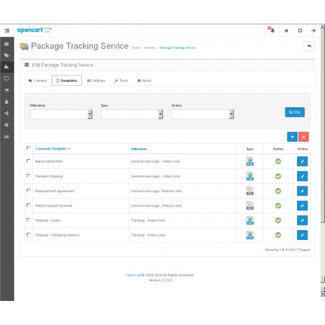
Task: Open the notifications bell icon
Action: coord(272,31)
